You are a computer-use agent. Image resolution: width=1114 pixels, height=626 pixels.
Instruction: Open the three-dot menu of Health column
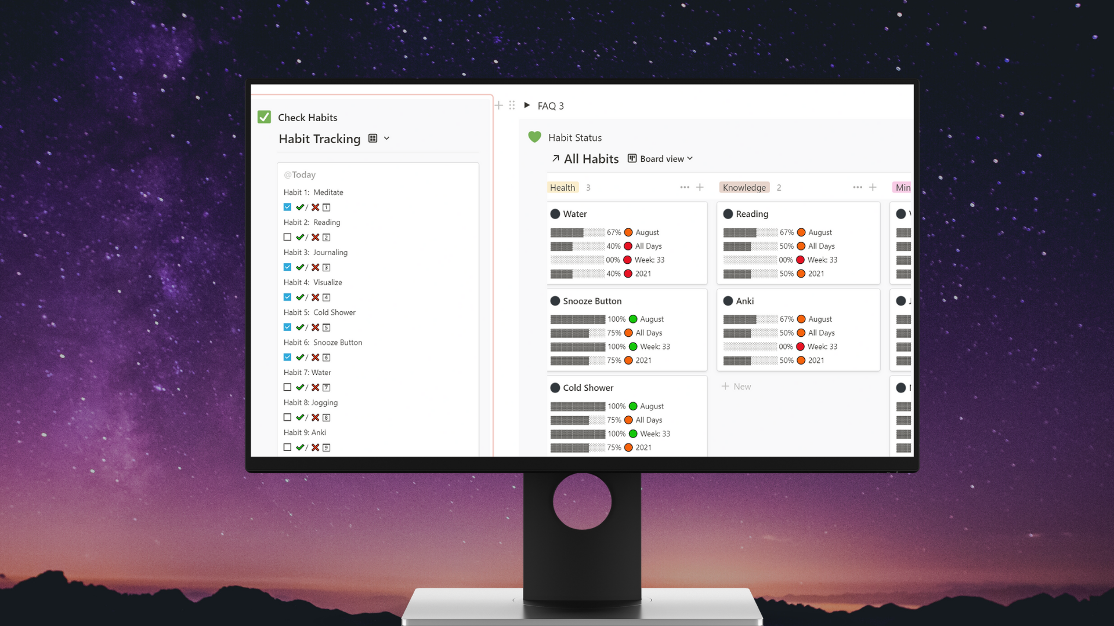685,187
